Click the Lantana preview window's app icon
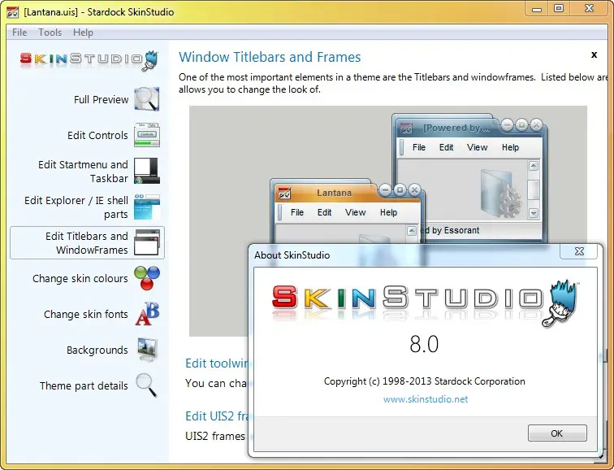This screenshot has width=614, height=470. [284, 193]
